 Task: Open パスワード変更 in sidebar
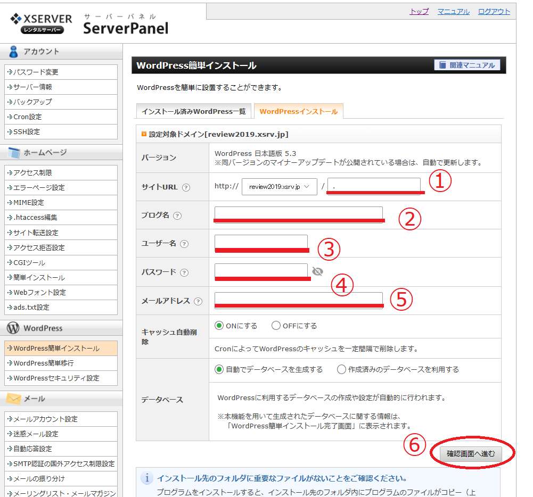click(x=61, y=72)
